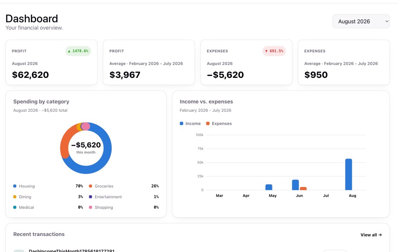The width and height of the screenshot is (398, 252).
Task: Click the Groceries 26% value
Action: click(x=155, y=186)
